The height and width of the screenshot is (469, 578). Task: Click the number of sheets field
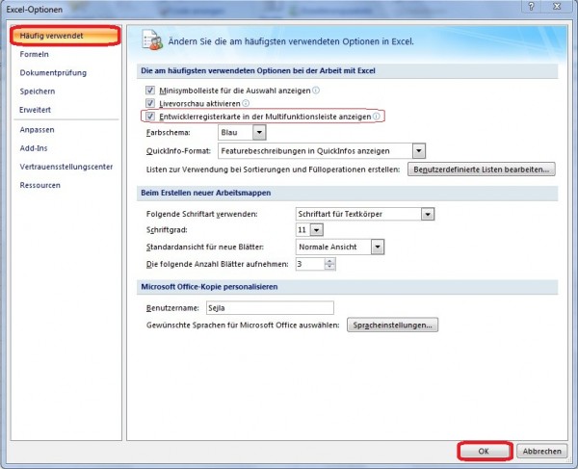310,264
